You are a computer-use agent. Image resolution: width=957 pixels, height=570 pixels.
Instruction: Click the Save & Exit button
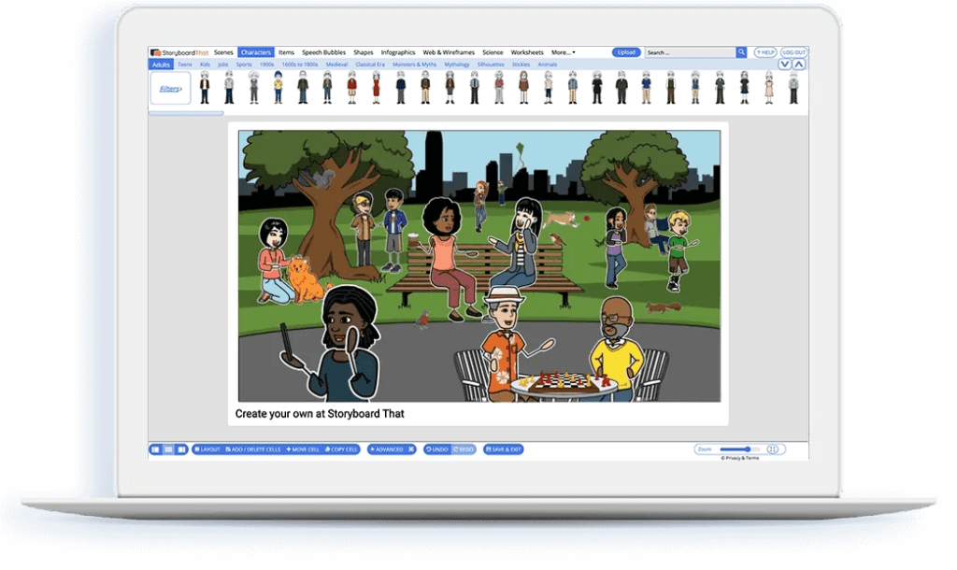pos(504,449)
